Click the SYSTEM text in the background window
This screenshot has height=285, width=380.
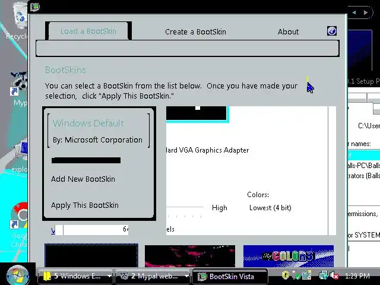[367, 235]
